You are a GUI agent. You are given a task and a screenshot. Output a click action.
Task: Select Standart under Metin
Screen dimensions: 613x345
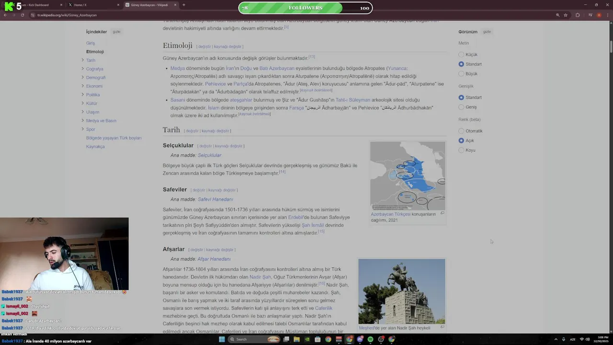461,64
